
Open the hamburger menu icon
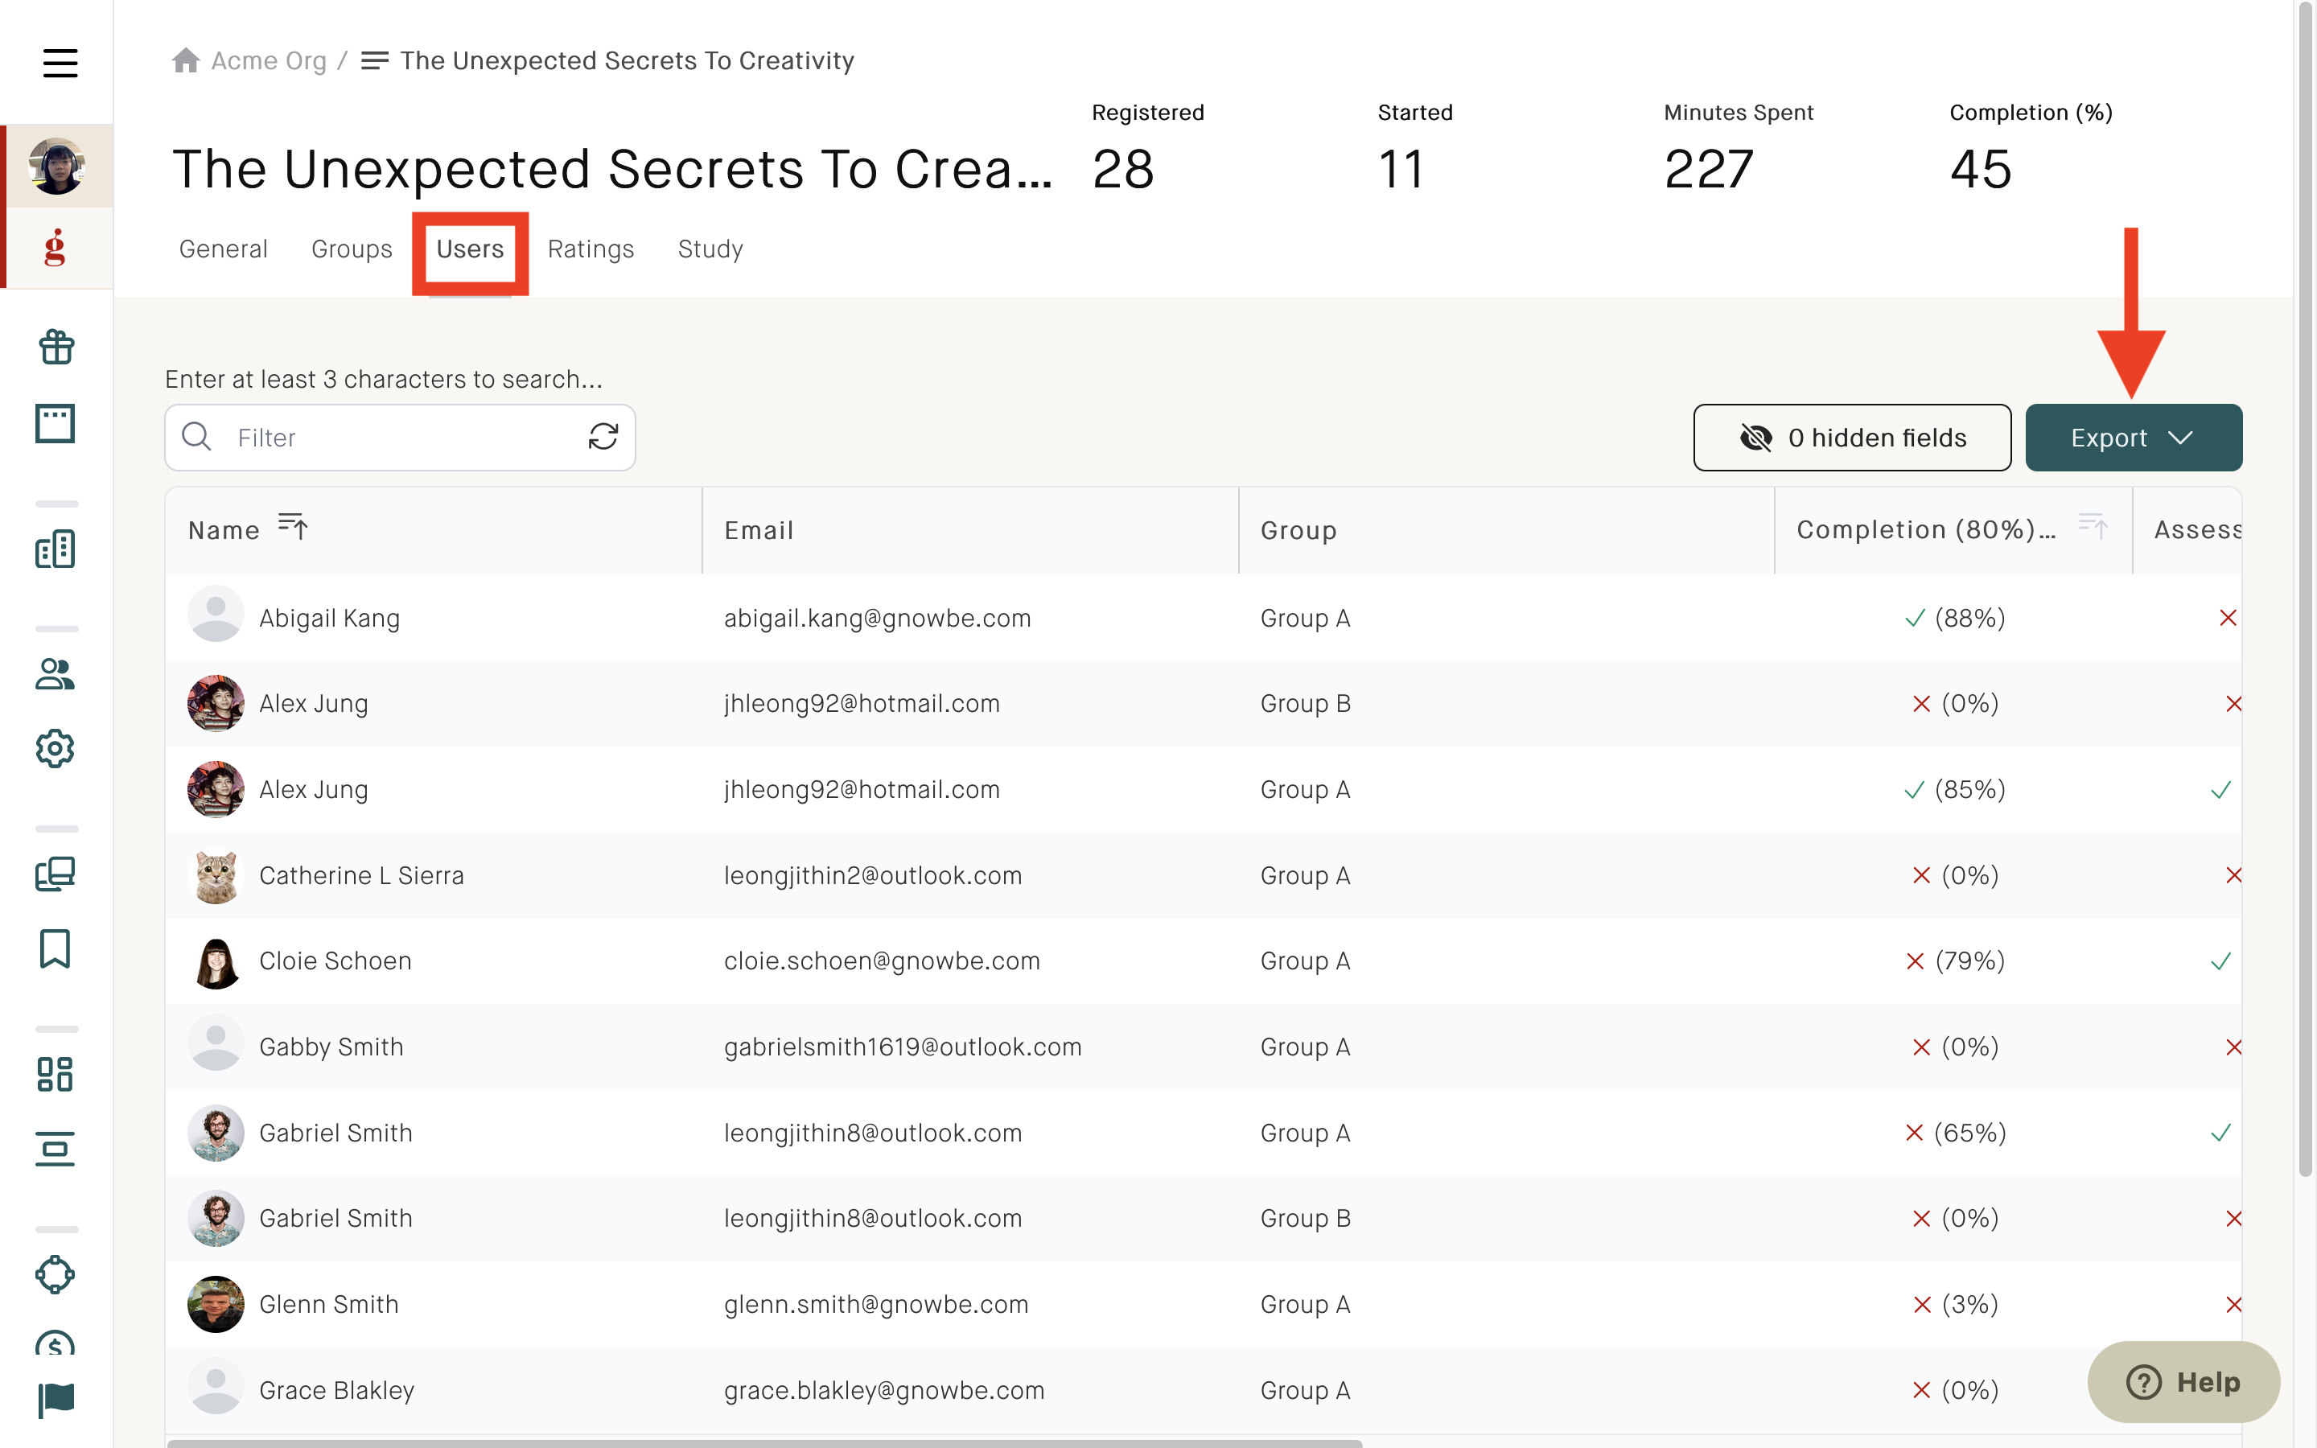tap(60, 64)
